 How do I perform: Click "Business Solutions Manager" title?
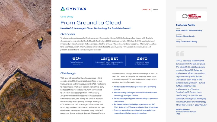pyautogui.click(x=186, y=112)
